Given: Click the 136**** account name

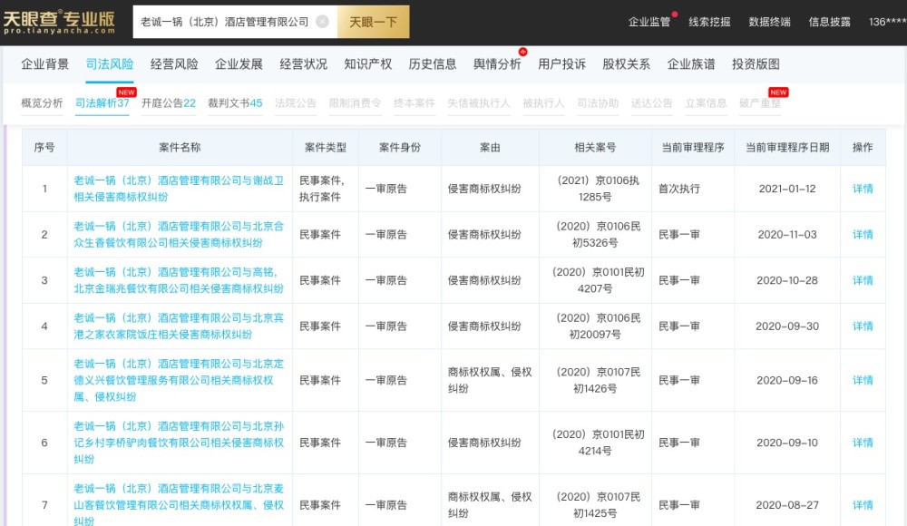Looking at the screenshot, I should coord(887,22).
